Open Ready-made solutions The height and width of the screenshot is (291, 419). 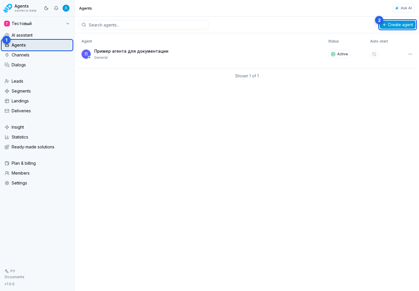point(37,147)
